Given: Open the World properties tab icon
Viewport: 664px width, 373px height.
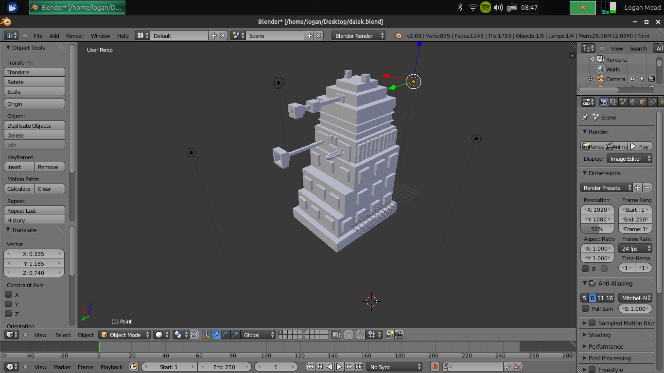Looking at the screenshot, I should click(633, 102).
